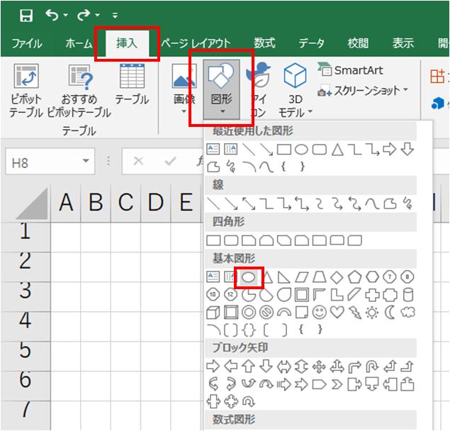
Task: Select the oval shape in basic shapes
Action: [249, 276]
